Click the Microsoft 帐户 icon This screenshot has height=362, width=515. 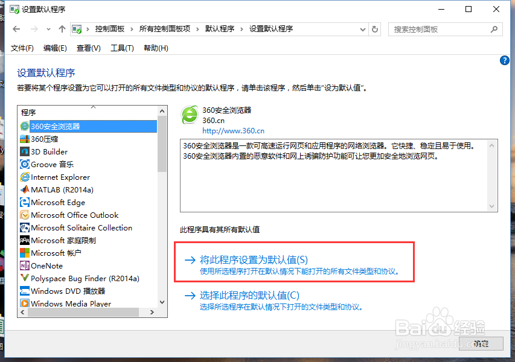[x=25, y=253]
